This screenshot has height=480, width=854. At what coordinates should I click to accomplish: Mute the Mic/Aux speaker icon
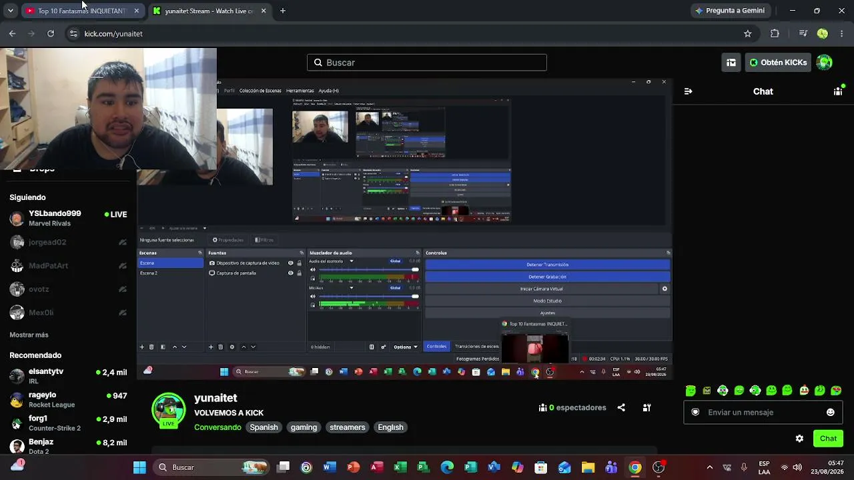click(x=313, y=297)
